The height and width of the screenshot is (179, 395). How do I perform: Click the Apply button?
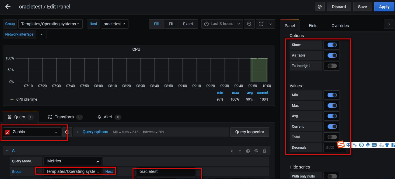[384, 7]
